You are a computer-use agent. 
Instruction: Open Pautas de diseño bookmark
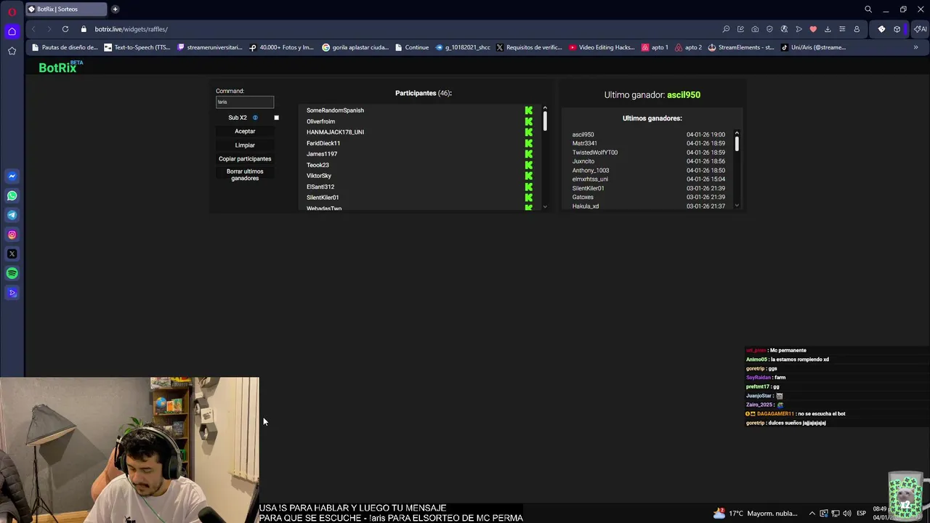coord(65,47)
